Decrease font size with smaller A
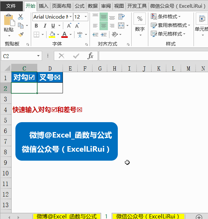 77,26
